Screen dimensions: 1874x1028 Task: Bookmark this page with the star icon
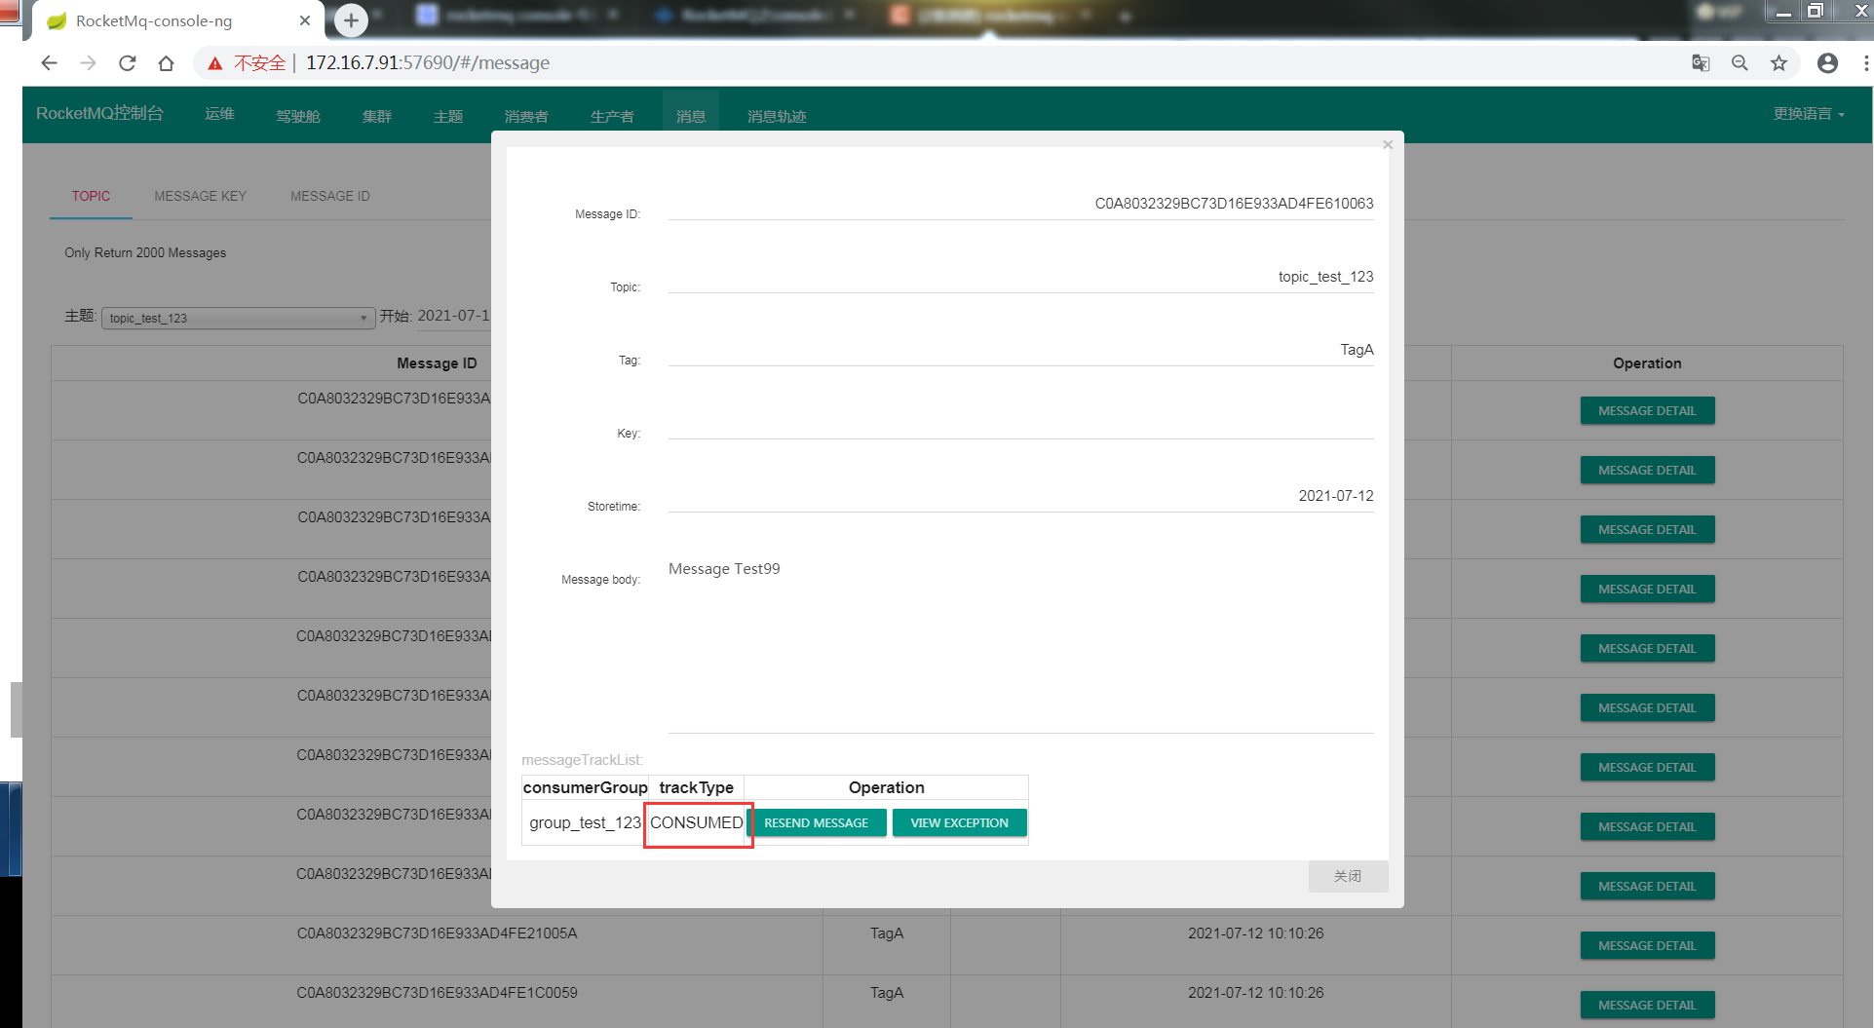[x=1778, y=63]
